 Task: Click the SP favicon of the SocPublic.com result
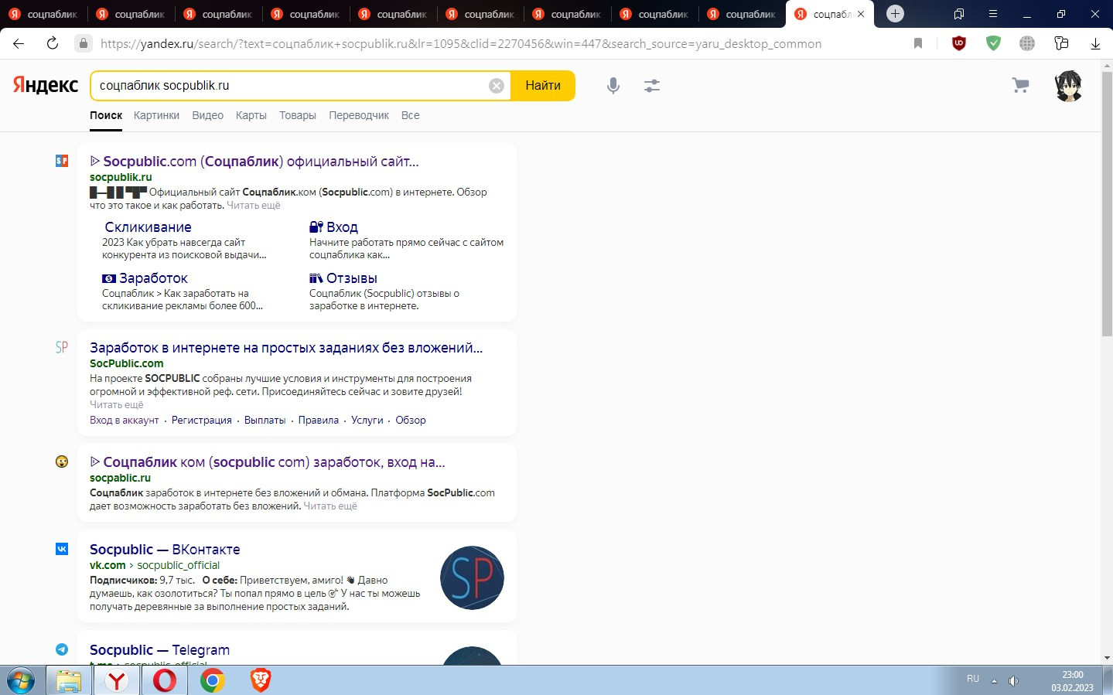tap(62, 347)
